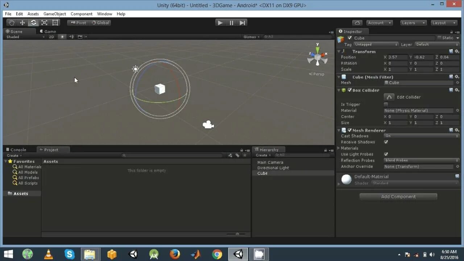Open Shaded draw mode dropdown
The image size is (464, 261).
pos(25,37)
